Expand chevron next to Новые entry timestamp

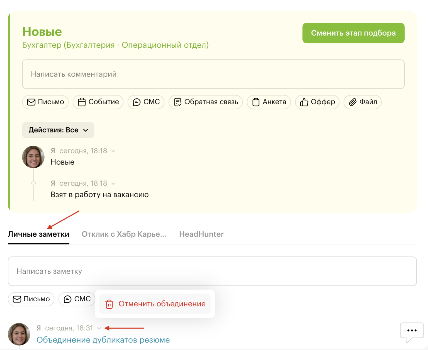(113, 151)
